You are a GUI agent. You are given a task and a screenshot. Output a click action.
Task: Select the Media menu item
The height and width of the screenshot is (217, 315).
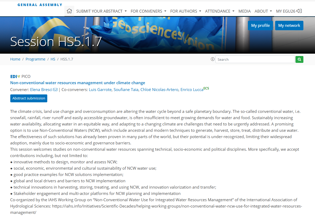245,11
